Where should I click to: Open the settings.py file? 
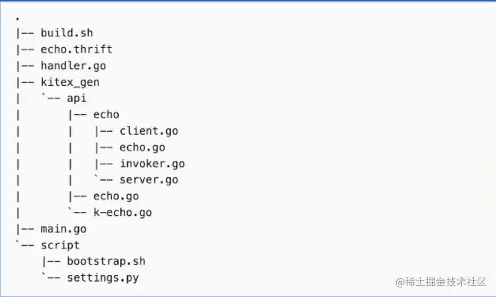click(102, 278)
